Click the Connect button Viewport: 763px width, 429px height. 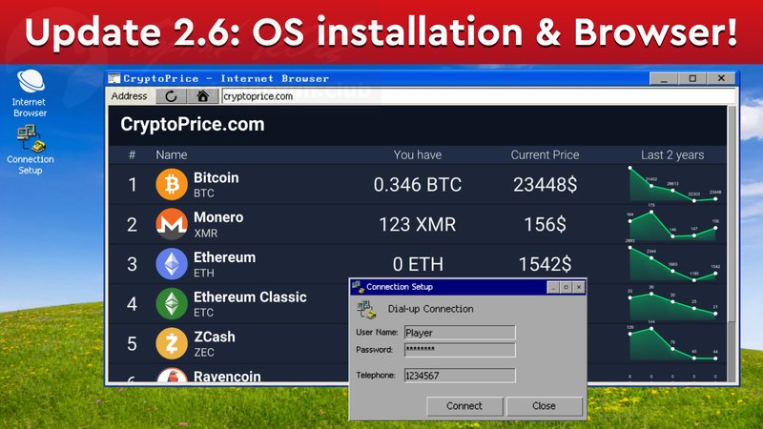click(x=464, y=406)
